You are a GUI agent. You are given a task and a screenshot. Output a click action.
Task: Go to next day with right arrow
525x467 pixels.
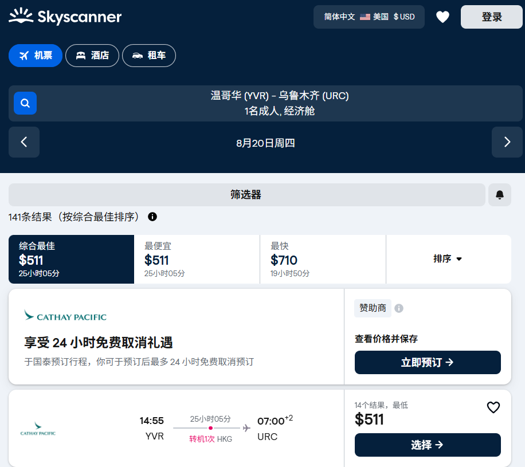[x=507, y=142]
